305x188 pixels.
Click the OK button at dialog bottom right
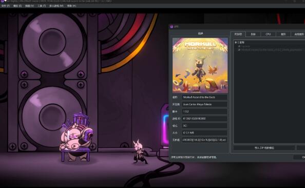[x=299, y=157]
